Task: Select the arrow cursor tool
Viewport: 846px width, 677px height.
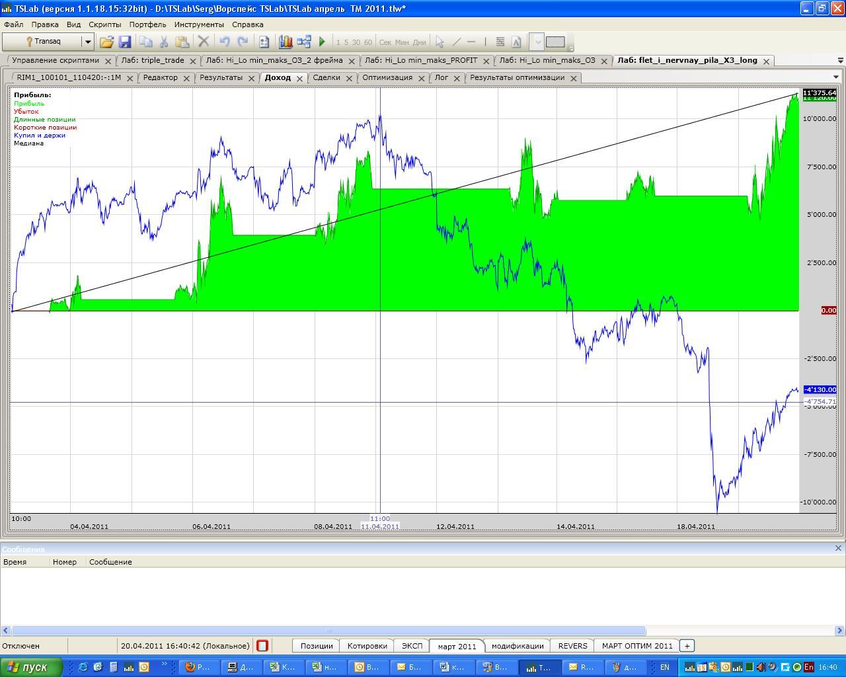Action: coord(440,42)
